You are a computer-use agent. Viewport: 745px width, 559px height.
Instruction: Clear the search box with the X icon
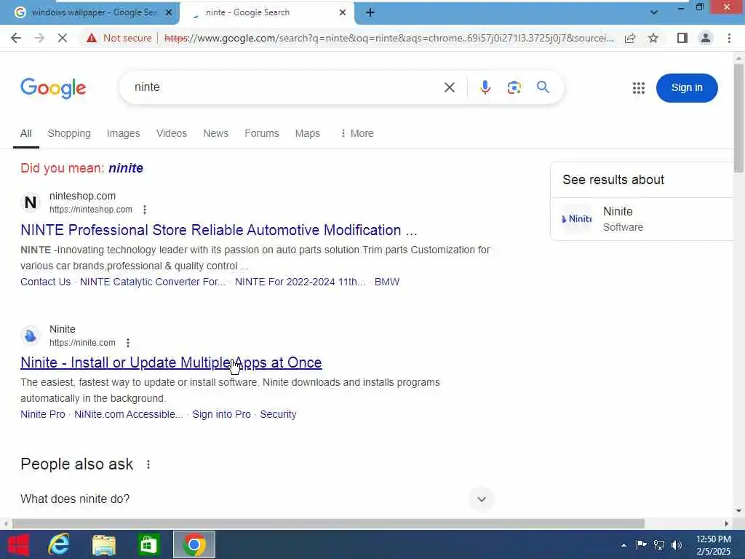[x=450, y=87]
